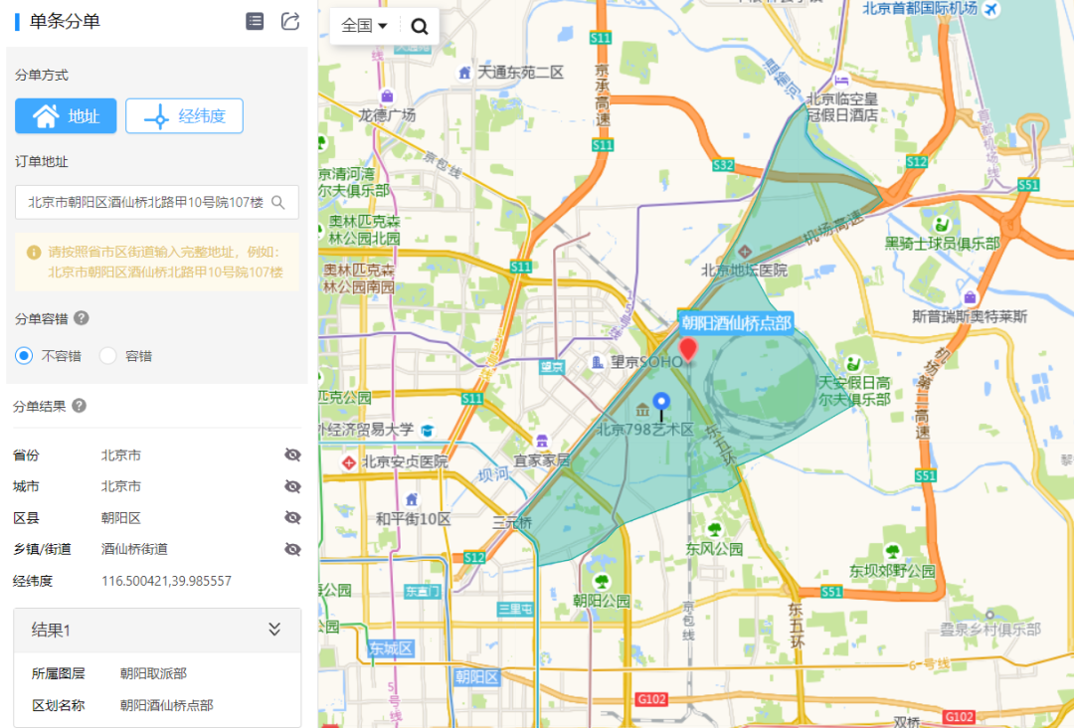Click the share/export icon in the header
1074x728 pixels.
tap(290, 21)
